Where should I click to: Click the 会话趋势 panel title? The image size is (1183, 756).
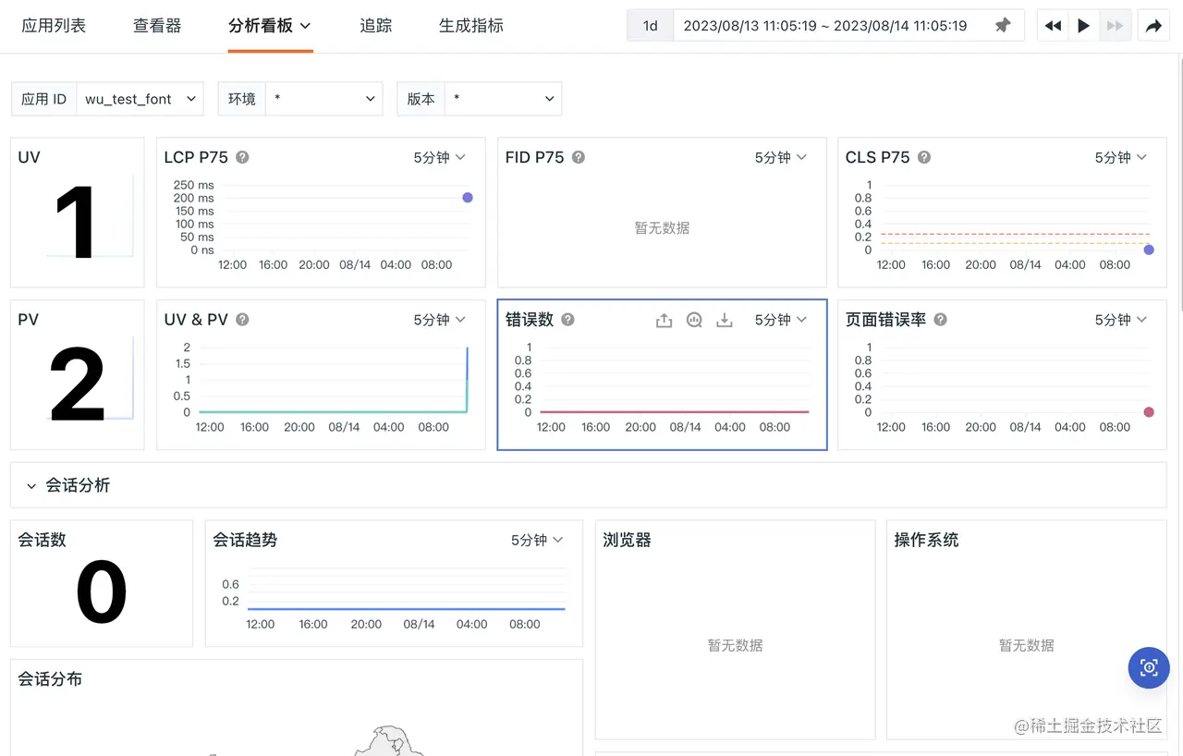point(245,540)
